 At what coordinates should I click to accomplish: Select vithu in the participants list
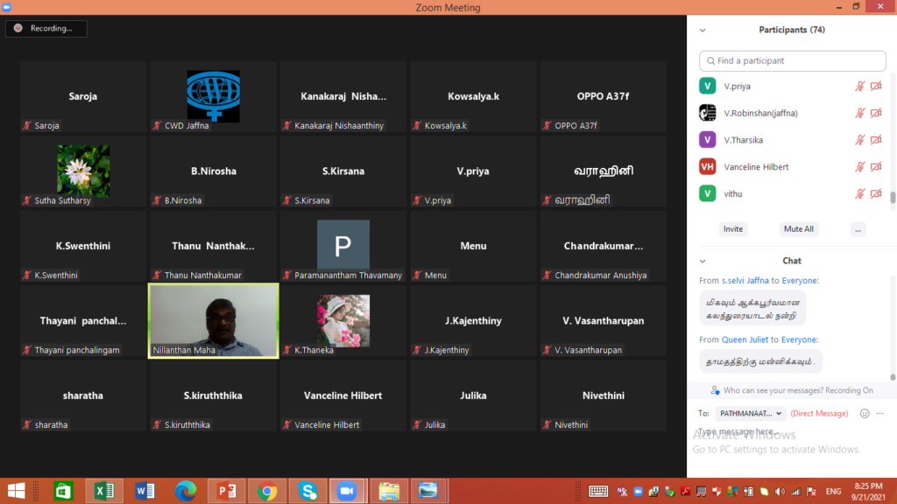[792, 193]
